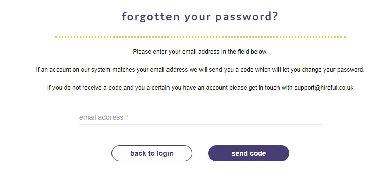Click the send code button
This screenshot has width=391, height=187.
(249, 153)
